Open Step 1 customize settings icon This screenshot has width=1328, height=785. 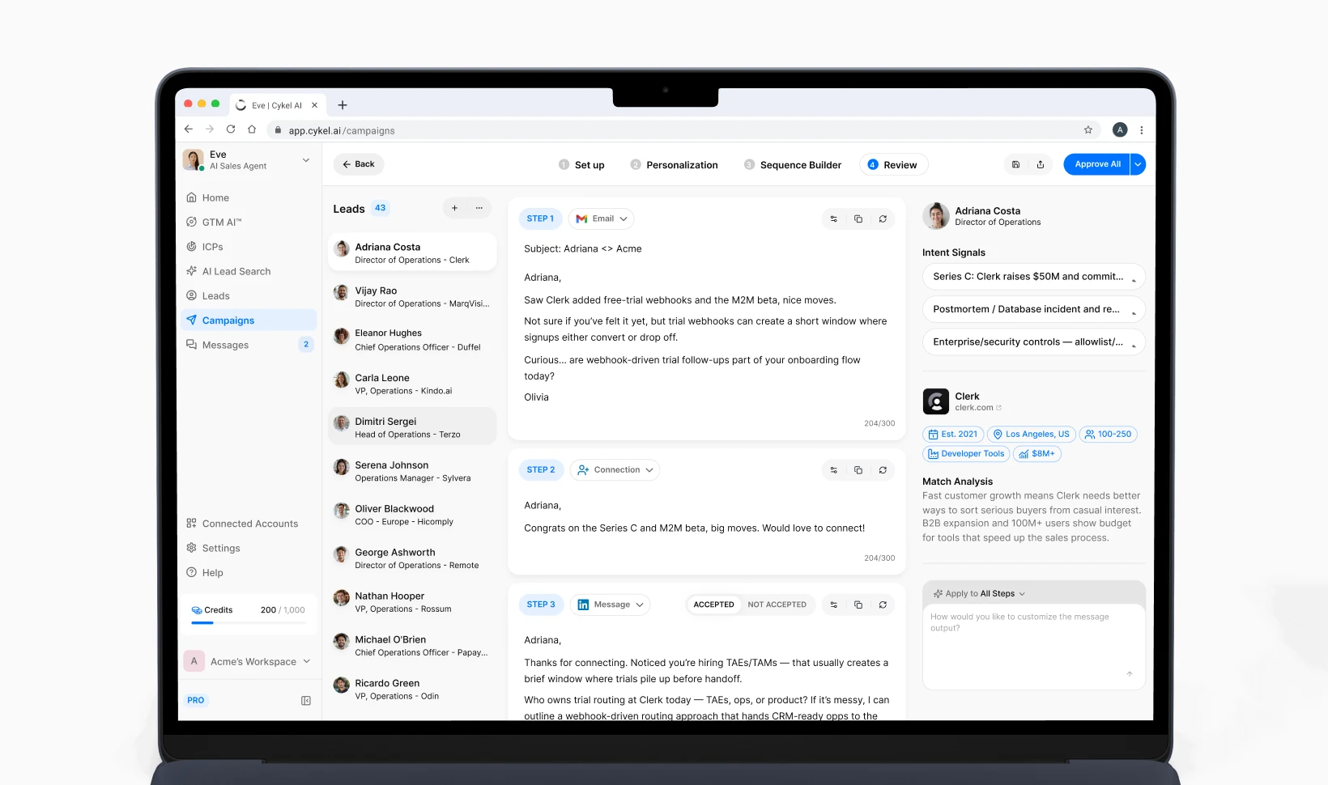coord(834,219)
